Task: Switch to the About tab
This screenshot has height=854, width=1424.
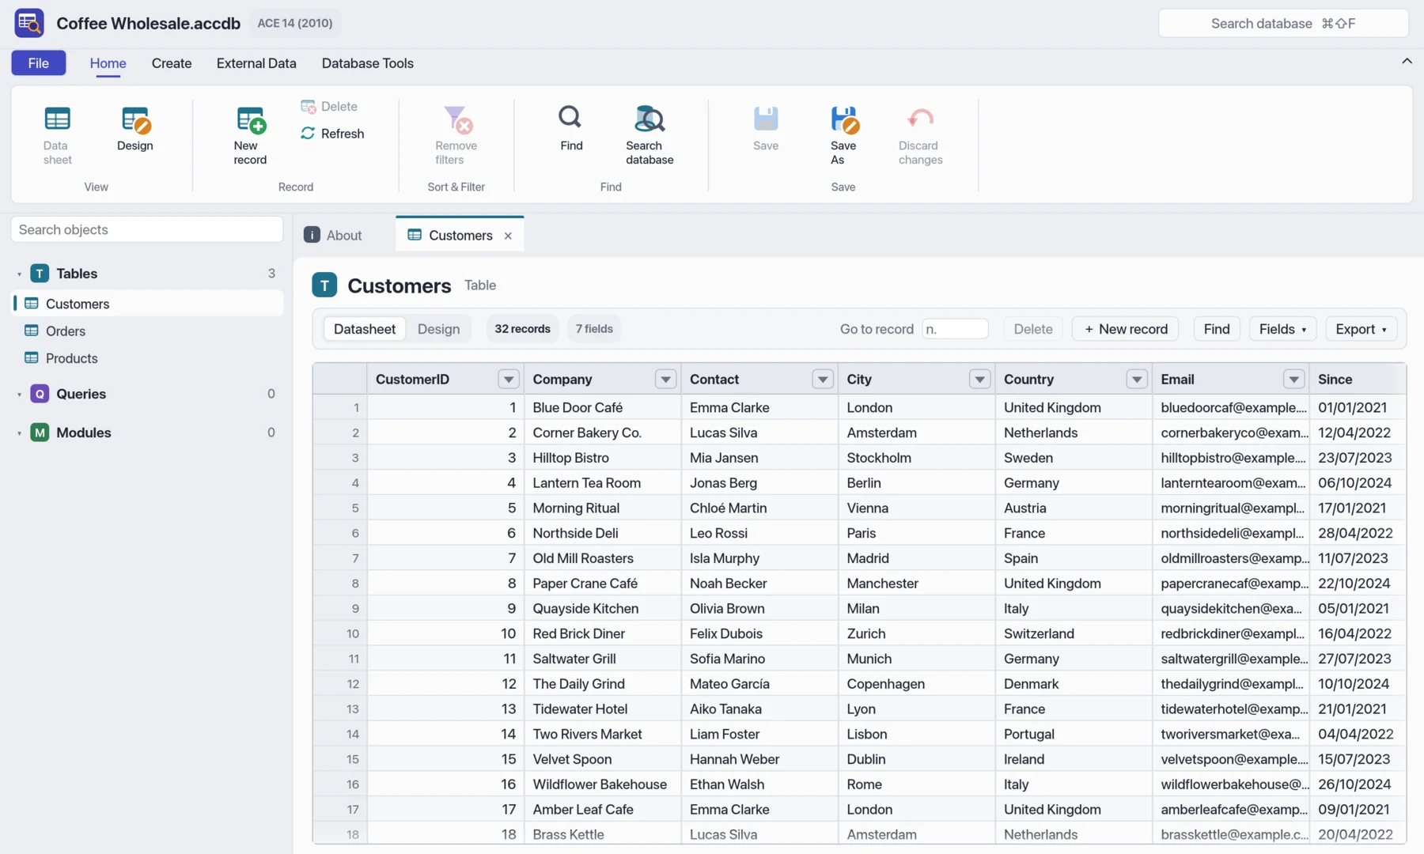Action: point(334,235)
